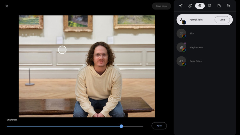Click the Save copy button
The height and width of the screenshot is (135, 240).
click(162, 6)
